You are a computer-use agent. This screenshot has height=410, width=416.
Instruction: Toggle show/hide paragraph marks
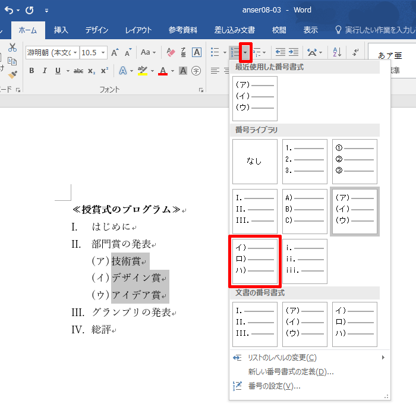click(355, 52)
